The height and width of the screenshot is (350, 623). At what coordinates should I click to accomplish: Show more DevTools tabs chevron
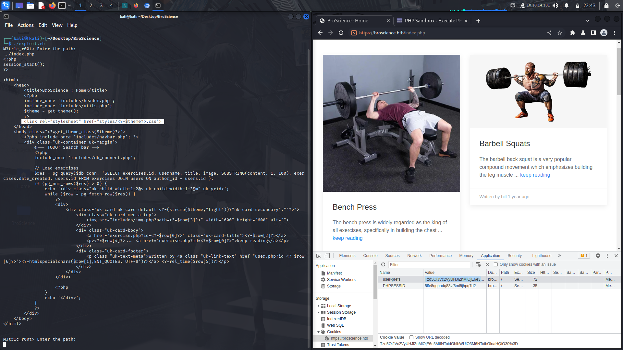point(559,256)
